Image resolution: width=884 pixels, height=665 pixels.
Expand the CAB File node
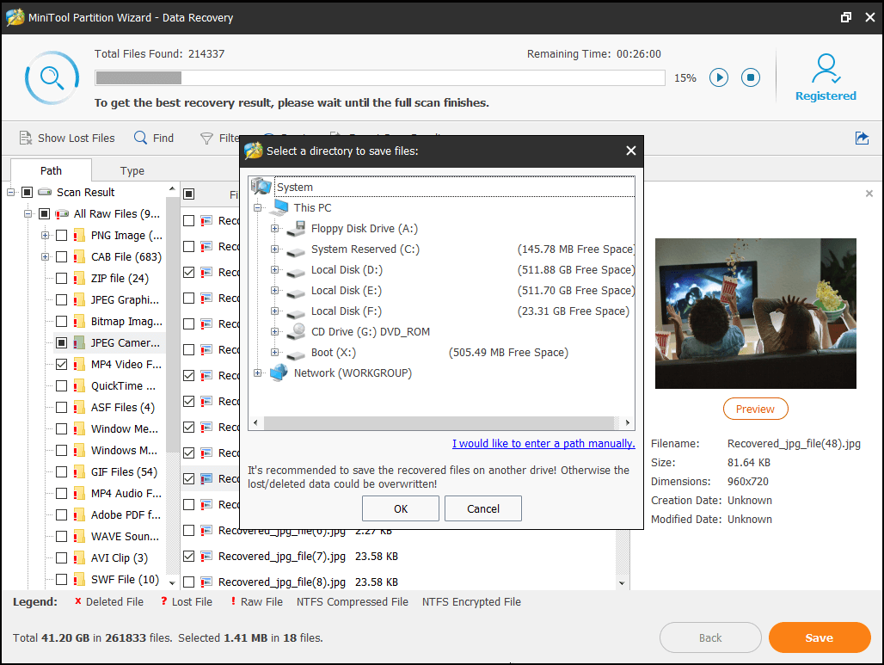tap(45, 256)
